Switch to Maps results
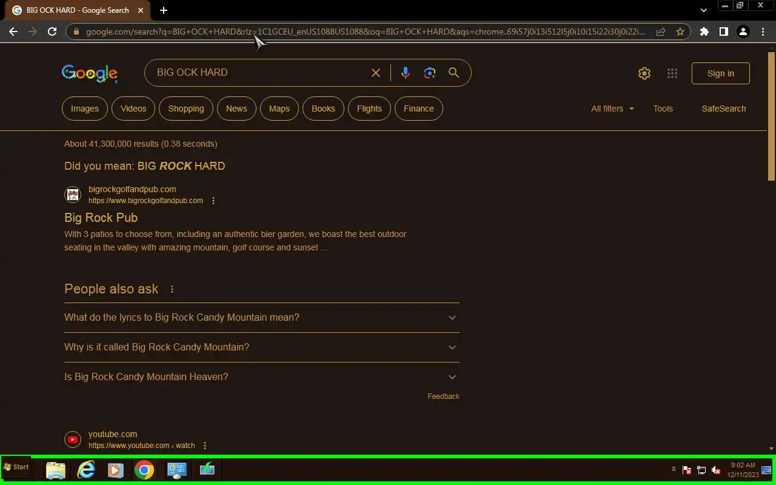 (279, 109)
